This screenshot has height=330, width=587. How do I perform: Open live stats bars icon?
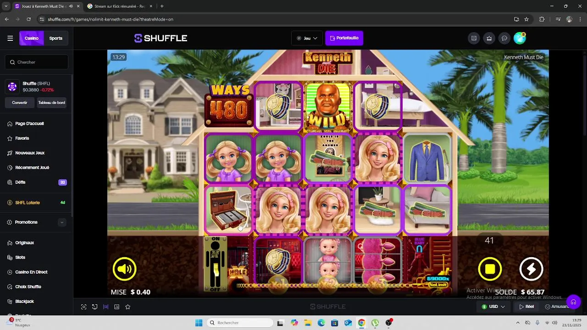[105, 307]
